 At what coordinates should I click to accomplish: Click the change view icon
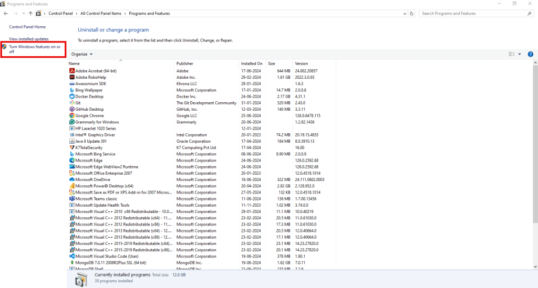click(512, 54)
